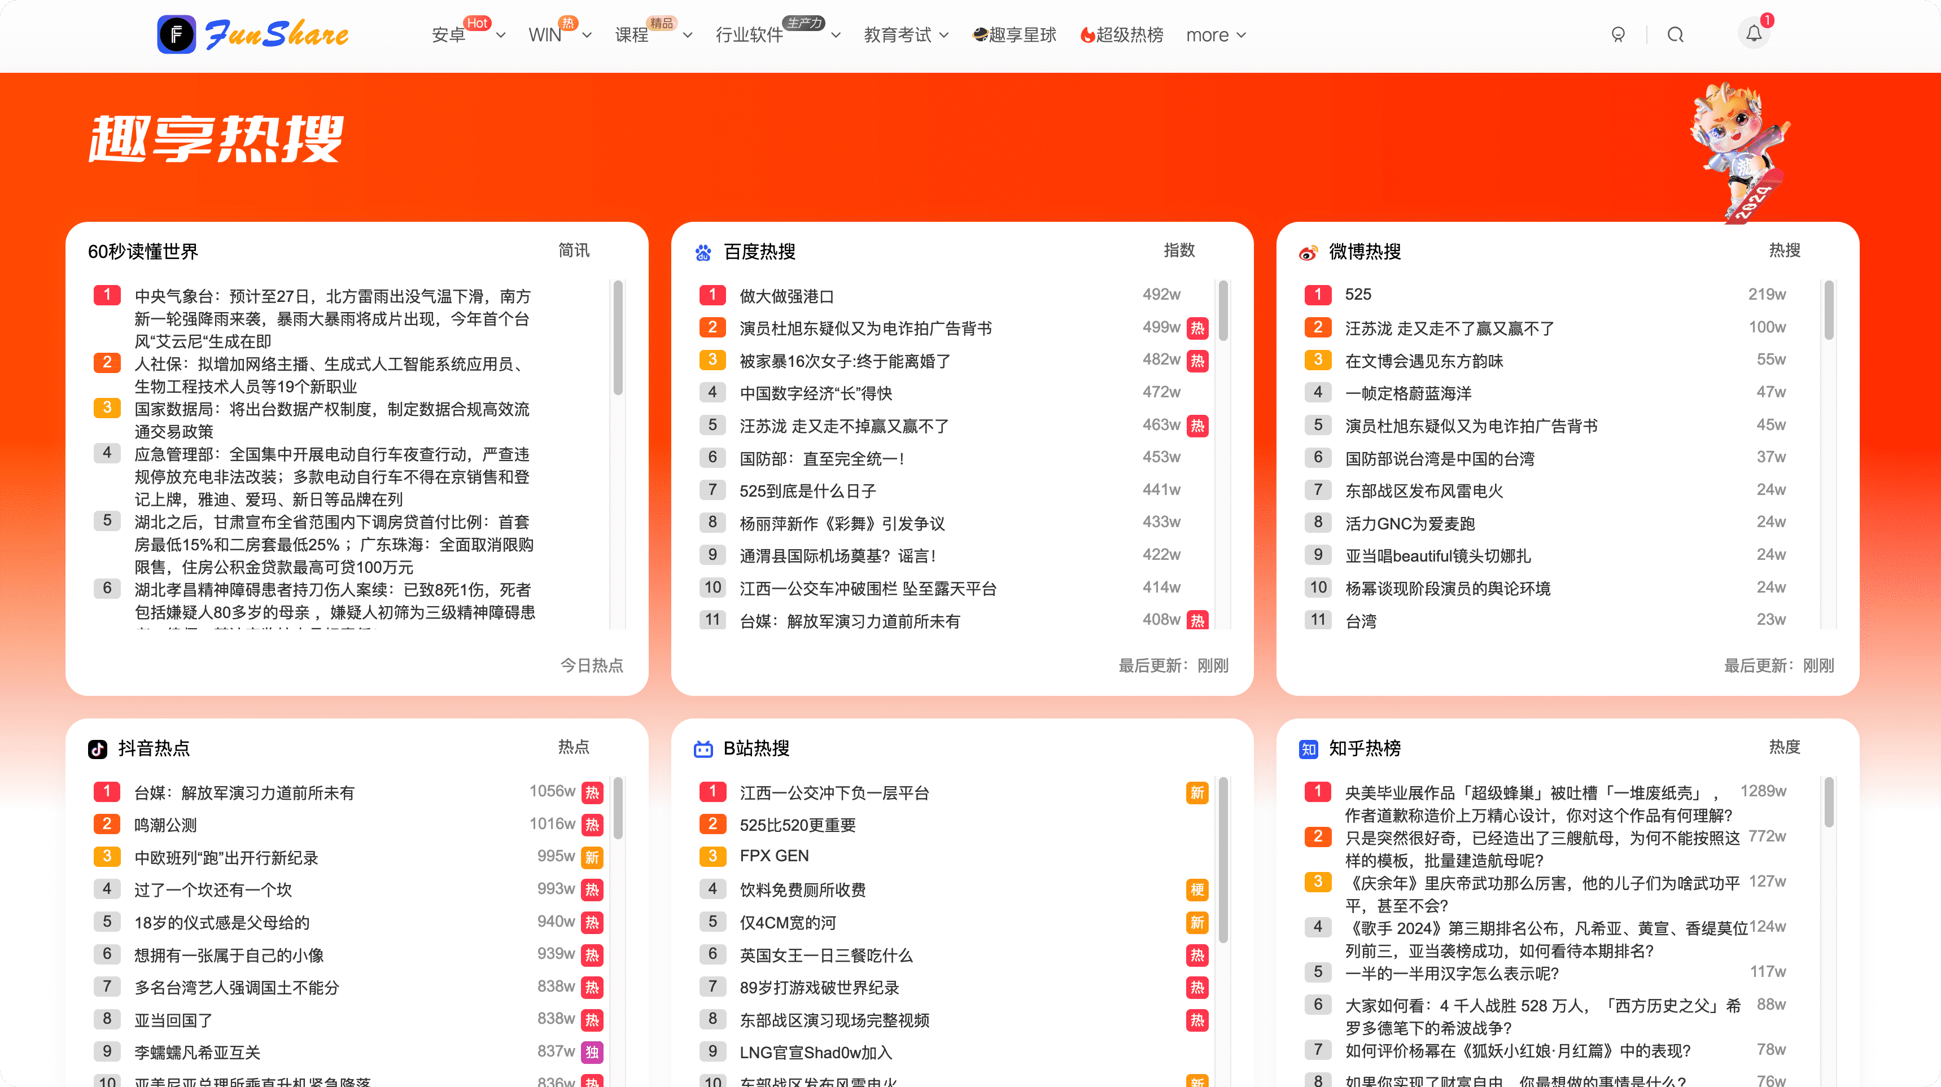Open Zhihu item about 央美毕业展作品
The height and width of the screenshot is (1087, 1941).
pos(1538,804)
